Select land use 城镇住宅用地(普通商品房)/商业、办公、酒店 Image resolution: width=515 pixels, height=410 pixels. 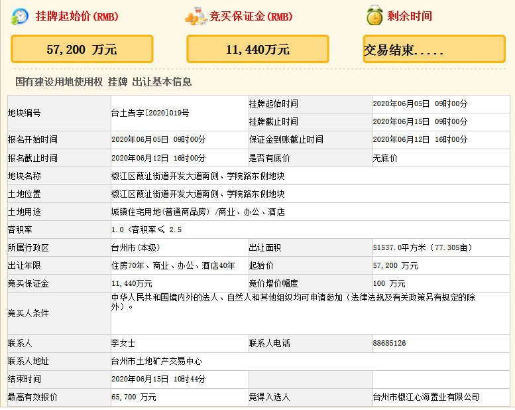coord(198,212)
